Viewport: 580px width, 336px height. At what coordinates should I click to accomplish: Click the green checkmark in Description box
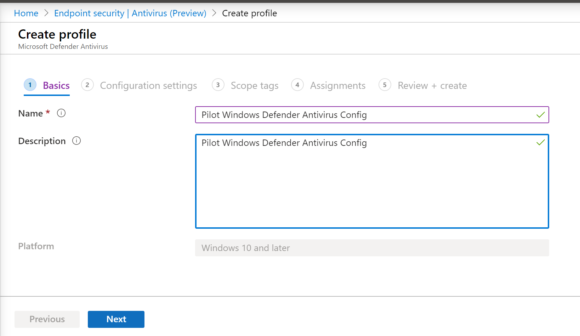(540, 142)
